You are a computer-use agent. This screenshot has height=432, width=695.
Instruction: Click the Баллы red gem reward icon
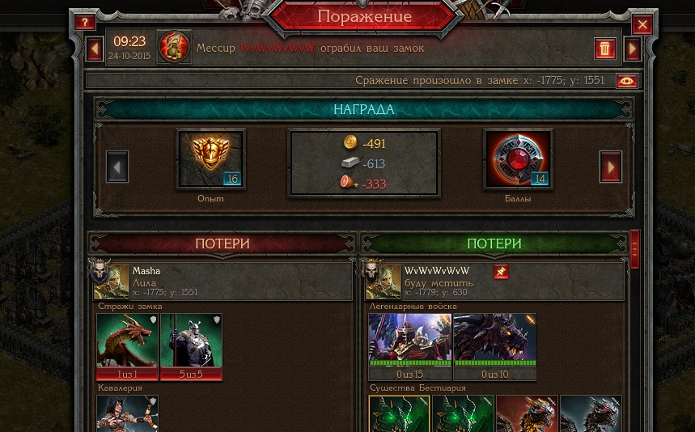518,159
